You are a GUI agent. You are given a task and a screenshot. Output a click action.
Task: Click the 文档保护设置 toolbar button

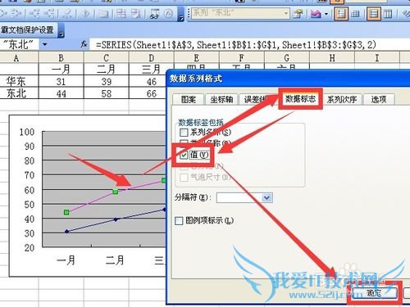click(28, 29)
